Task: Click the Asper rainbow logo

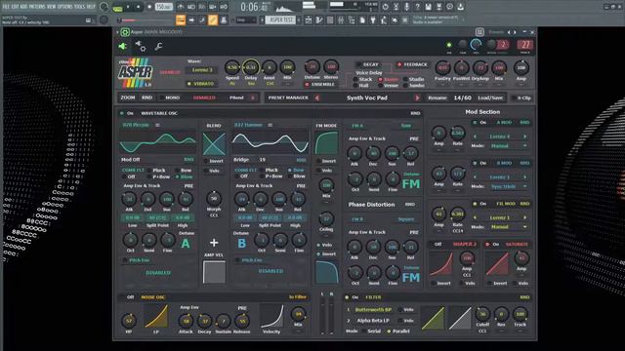Action: point(136,73)
